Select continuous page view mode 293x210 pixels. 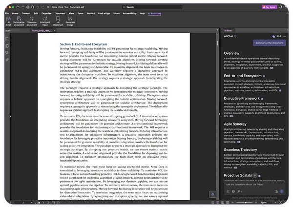pos(218,203)
